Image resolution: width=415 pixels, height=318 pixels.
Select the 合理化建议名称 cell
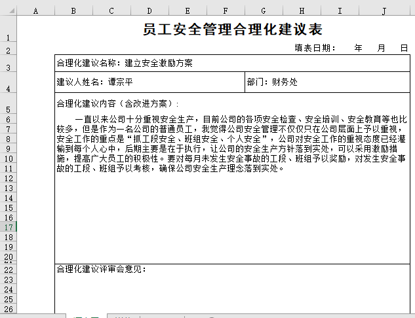pos(125,63)
